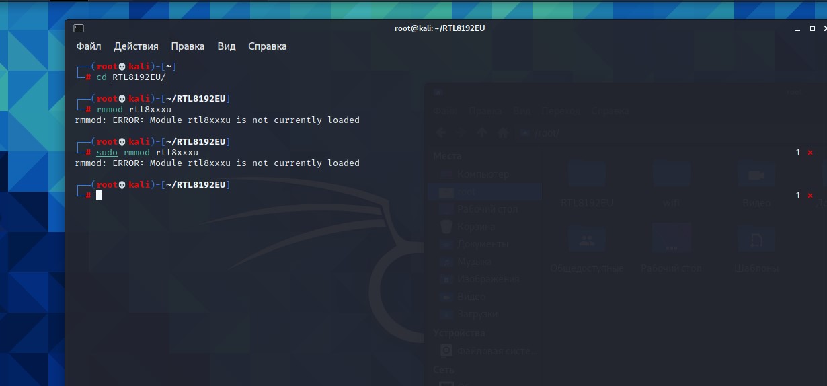Click the upper red X exit status marker
Viewport: 827px width, 386px height.
pos(810,153)
